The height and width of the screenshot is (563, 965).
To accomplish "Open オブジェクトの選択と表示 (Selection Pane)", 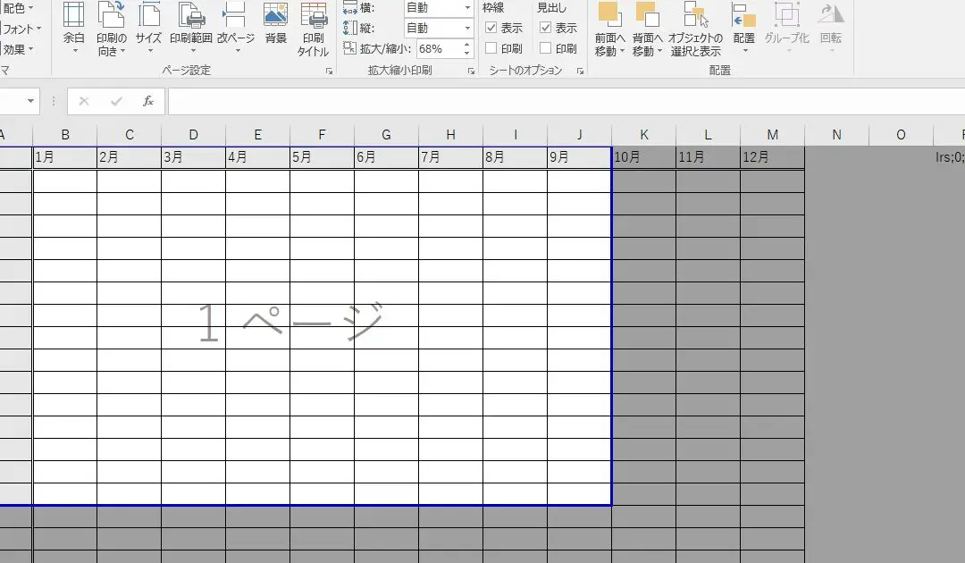I will coord(694,27).
